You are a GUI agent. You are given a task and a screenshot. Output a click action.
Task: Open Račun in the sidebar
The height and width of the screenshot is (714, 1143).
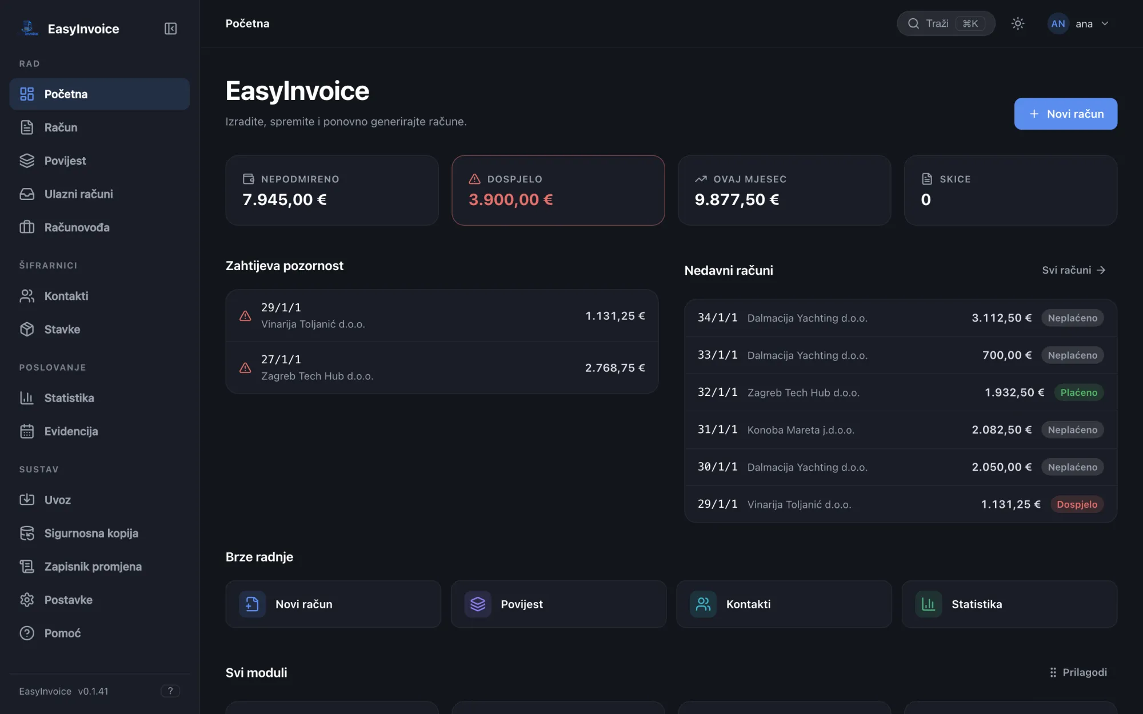(x=99, y=127)
